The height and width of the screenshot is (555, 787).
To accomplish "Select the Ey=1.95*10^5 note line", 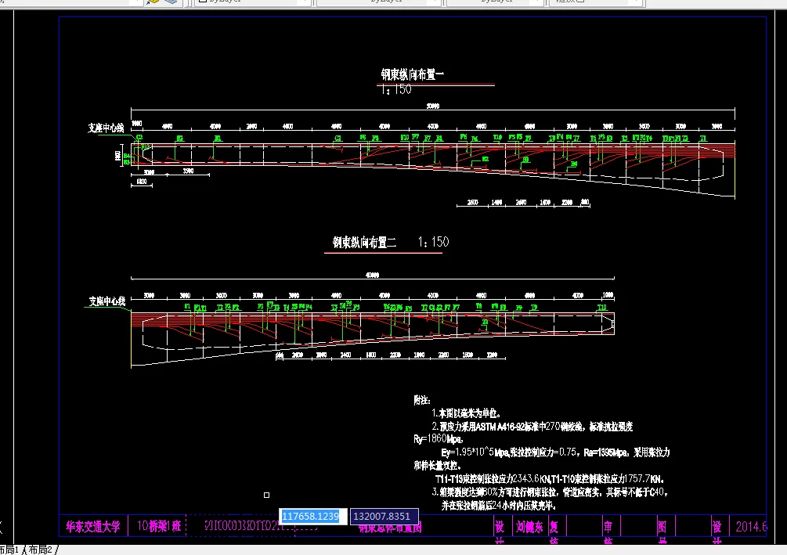I will tap(555, 452).
